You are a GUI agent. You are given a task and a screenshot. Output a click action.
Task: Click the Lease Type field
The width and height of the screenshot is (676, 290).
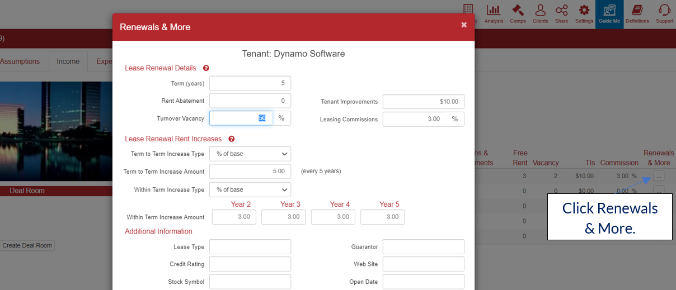pyautogui.click(x=250, y=246)
